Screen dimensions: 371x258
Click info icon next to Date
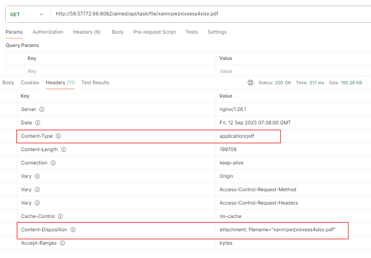[38, 123]
